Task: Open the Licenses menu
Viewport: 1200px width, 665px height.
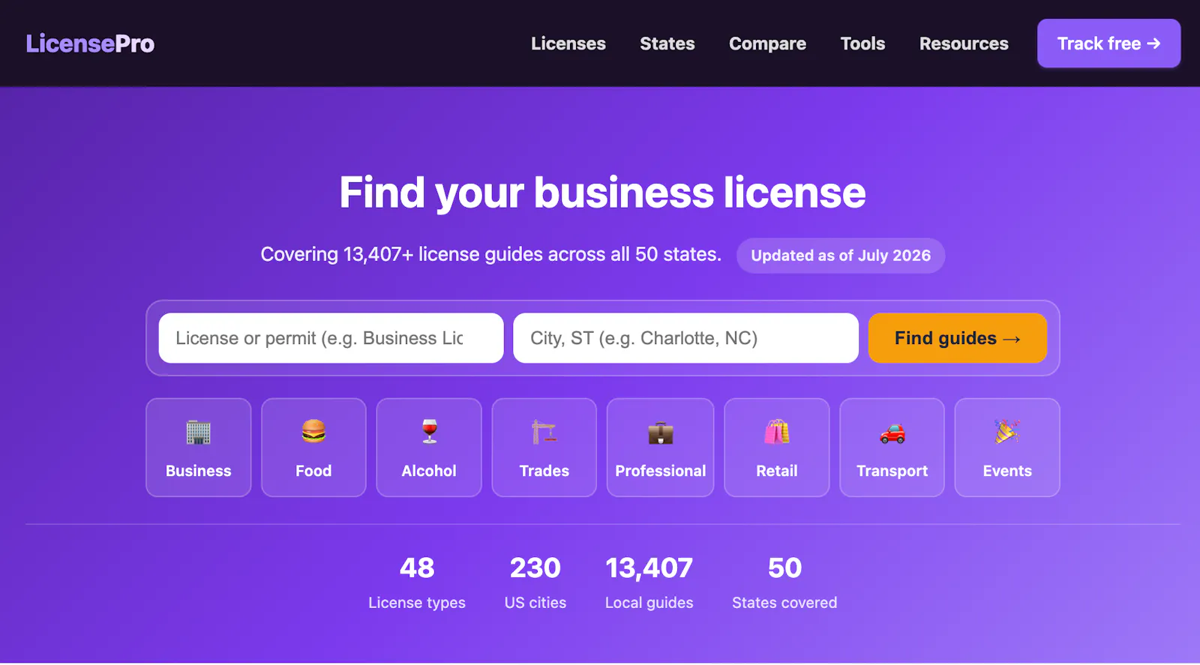Action: 568,43
